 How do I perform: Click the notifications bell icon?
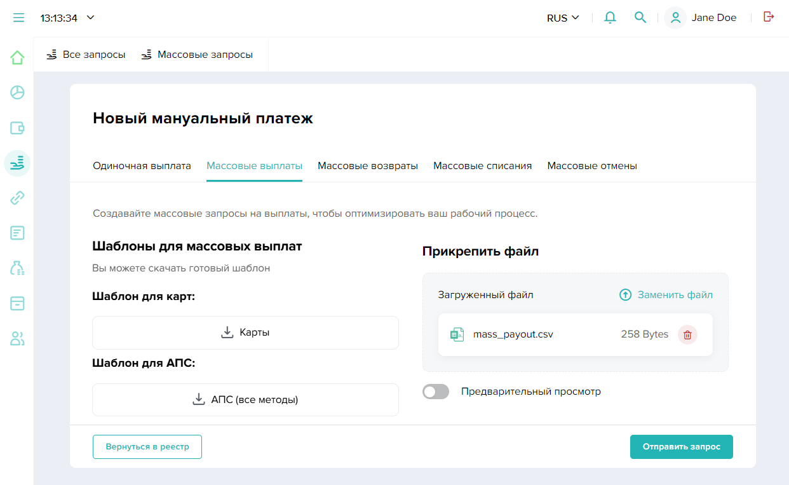(x=610, y=18)
